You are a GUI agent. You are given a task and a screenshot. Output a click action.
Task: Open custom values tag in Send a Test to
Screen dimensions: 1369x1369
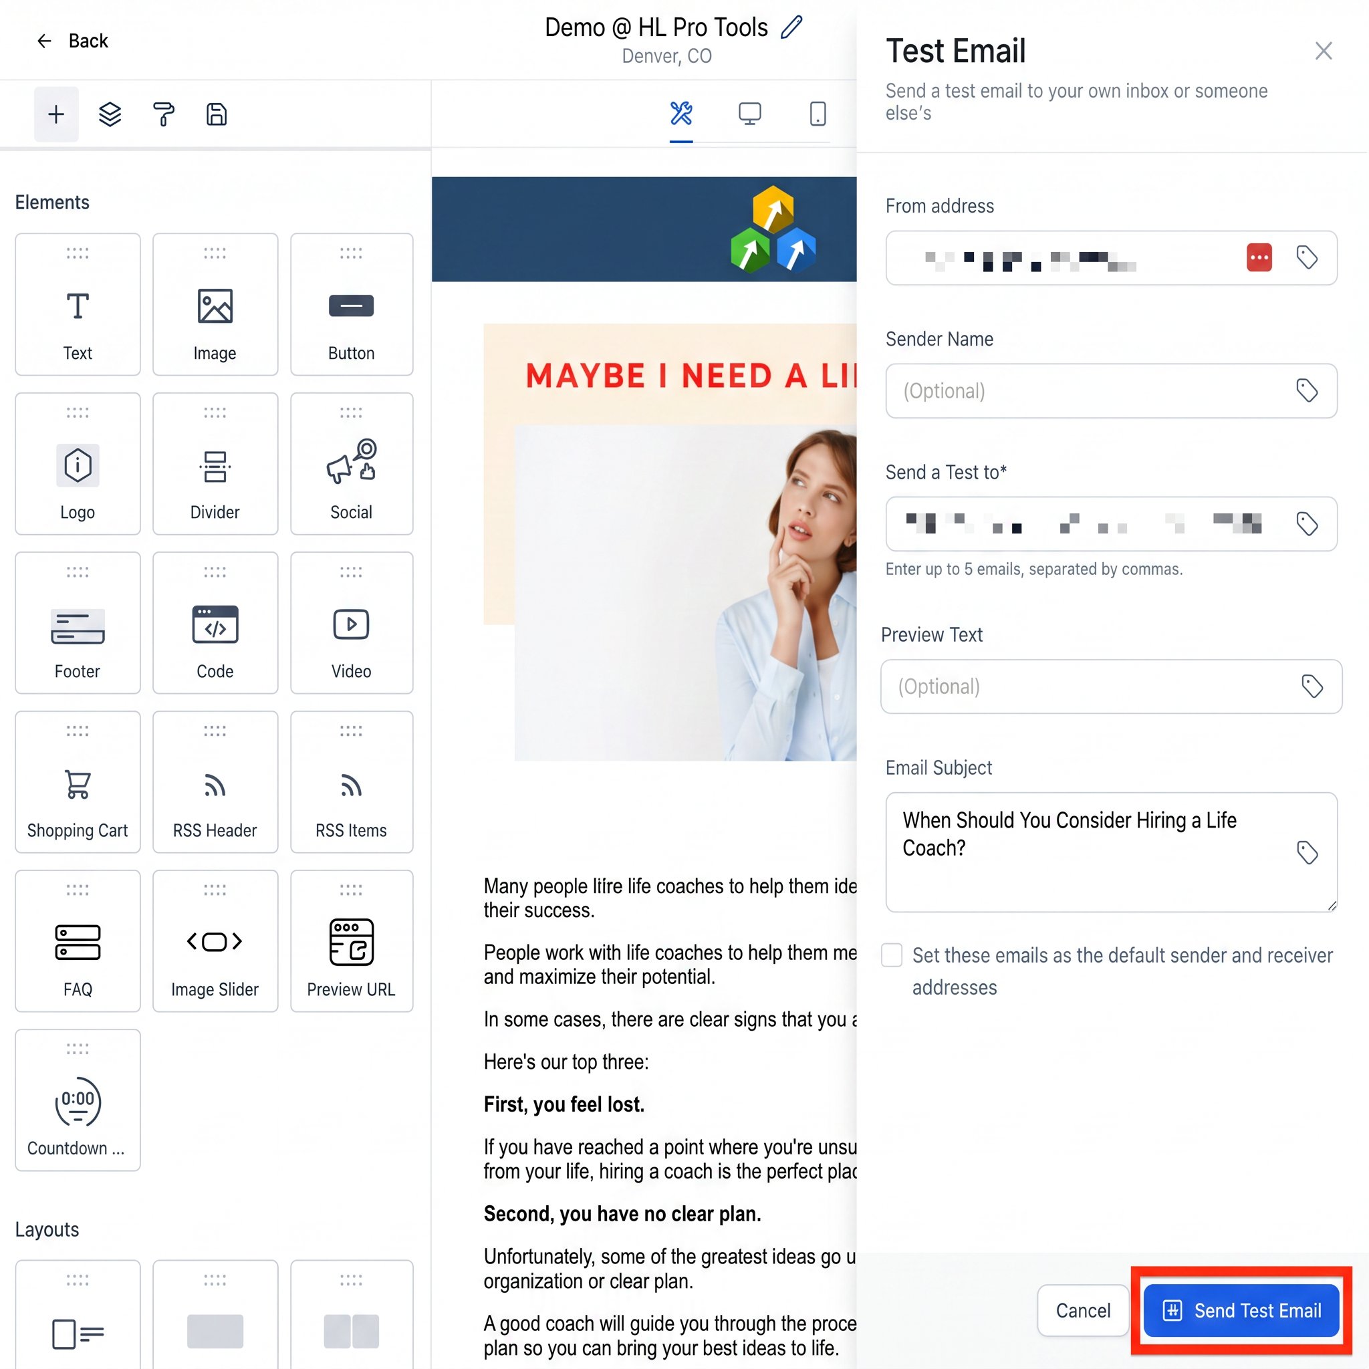[x=1308, y=524]
